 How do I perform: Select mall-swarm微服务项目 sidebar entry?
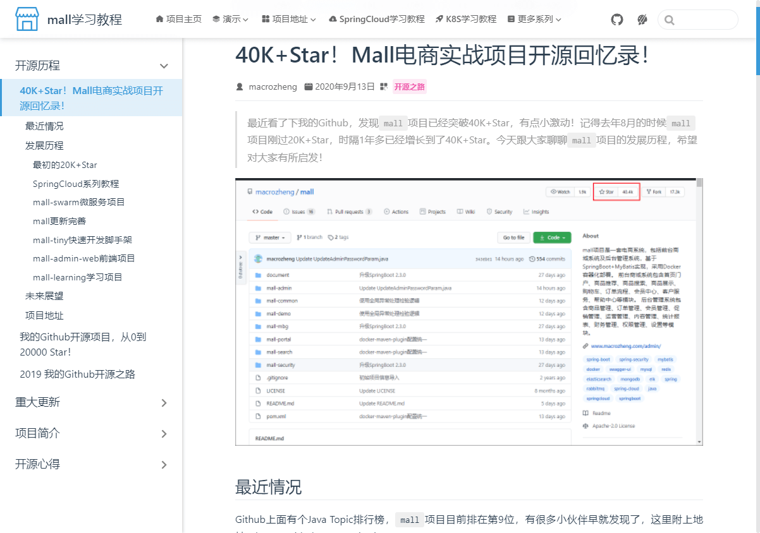point(79,202)
